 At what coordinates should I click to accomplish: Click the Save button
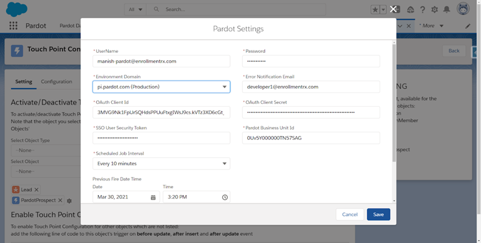pos(378,214)
